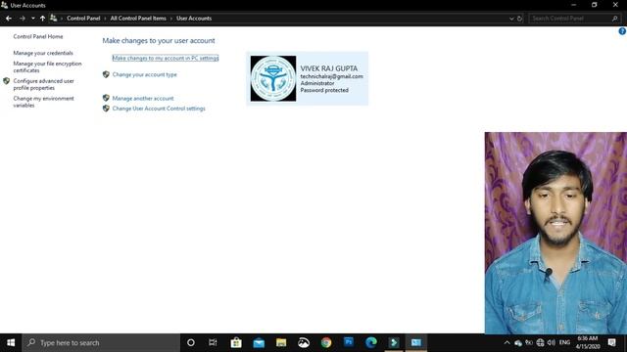627x352 pixels.
Task: Click the User Accounts address bar icon
Action: point(53,18)
